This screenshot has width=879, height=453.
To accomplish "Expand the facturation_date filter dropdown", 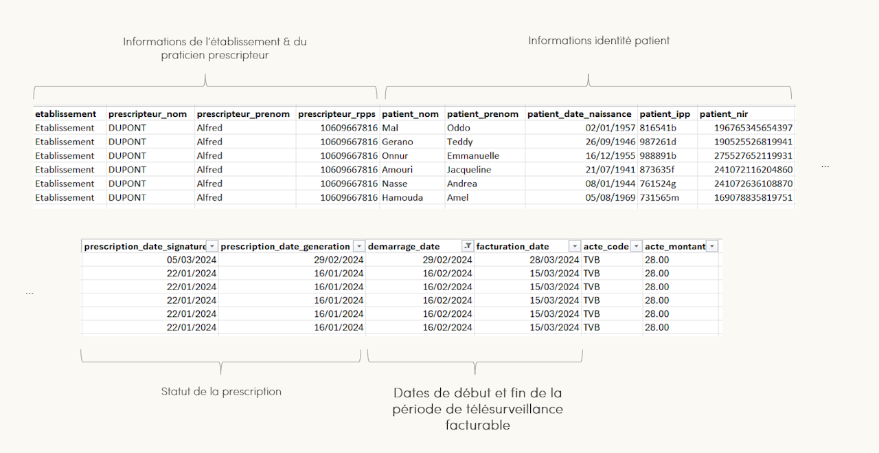I will point(574,246).
